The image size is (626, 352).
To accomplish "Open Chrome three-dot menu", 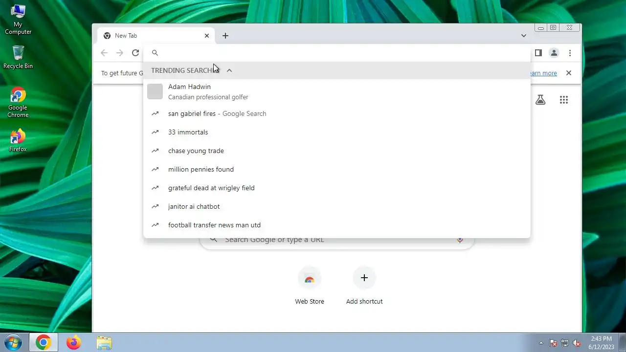I will (x=570, y=53).
